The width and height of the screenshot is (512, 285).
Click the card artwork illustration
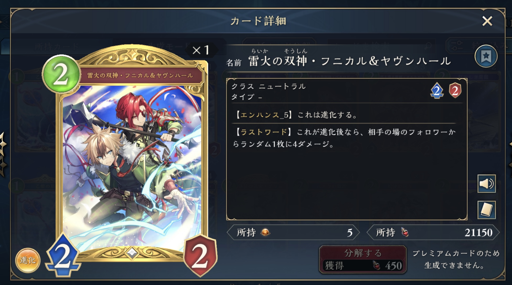click(x=132, y=168)
